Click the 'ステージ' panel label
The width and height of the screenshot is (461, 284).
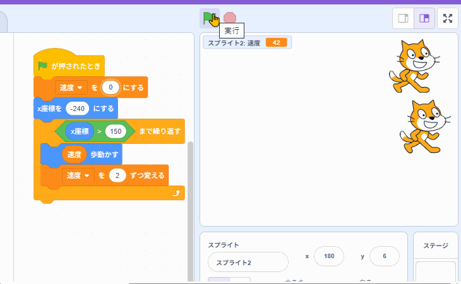tap(435, 246)
